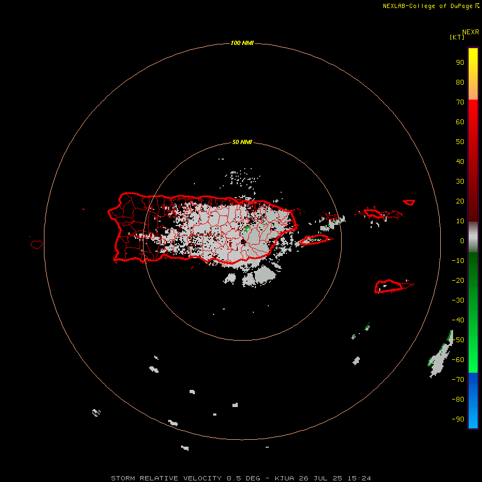
Task: Select the -20 value on velocity scale
Action: pyautogui.click(x=458, y=280)
